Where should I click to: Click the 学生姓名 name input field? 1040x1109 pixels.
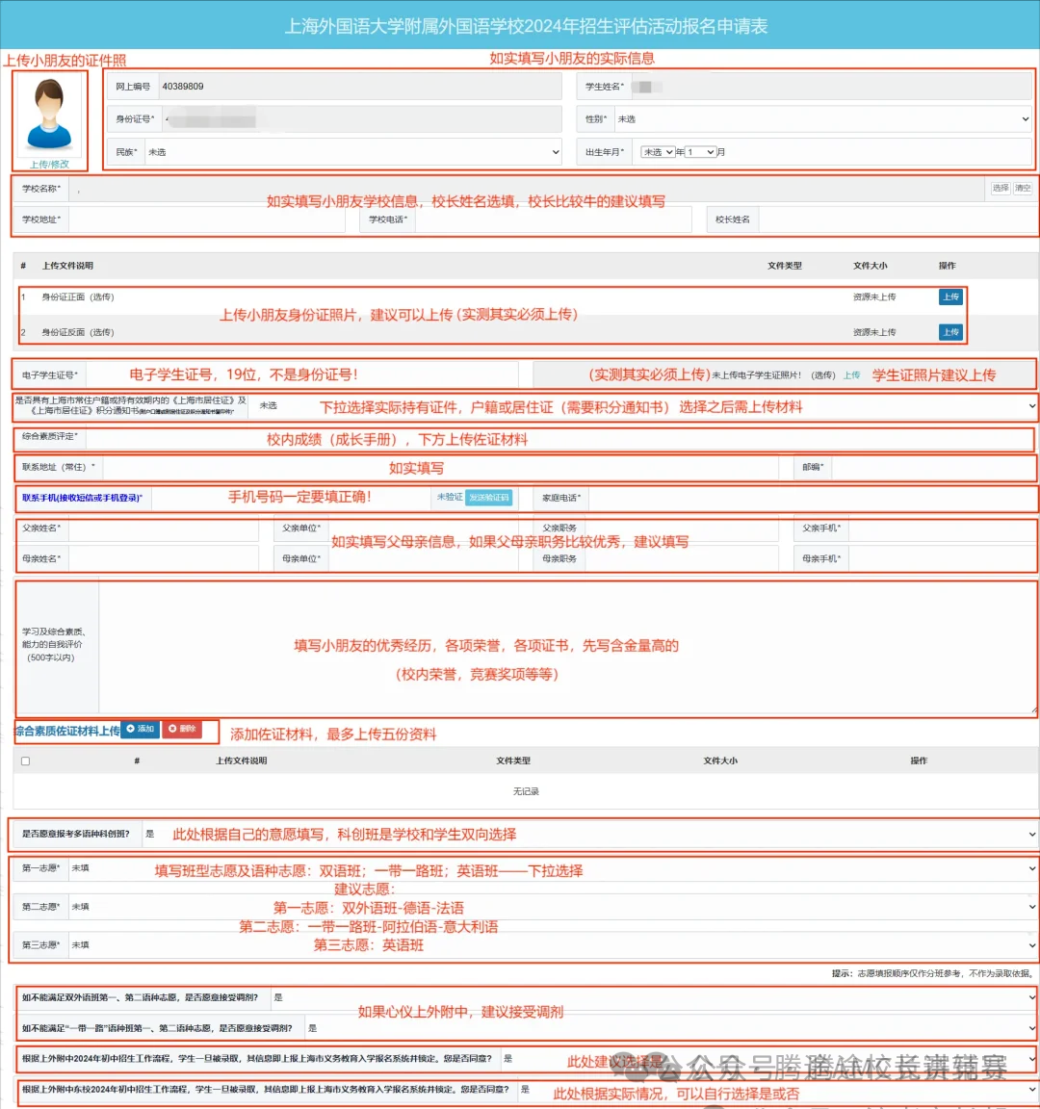pos(770,85)
